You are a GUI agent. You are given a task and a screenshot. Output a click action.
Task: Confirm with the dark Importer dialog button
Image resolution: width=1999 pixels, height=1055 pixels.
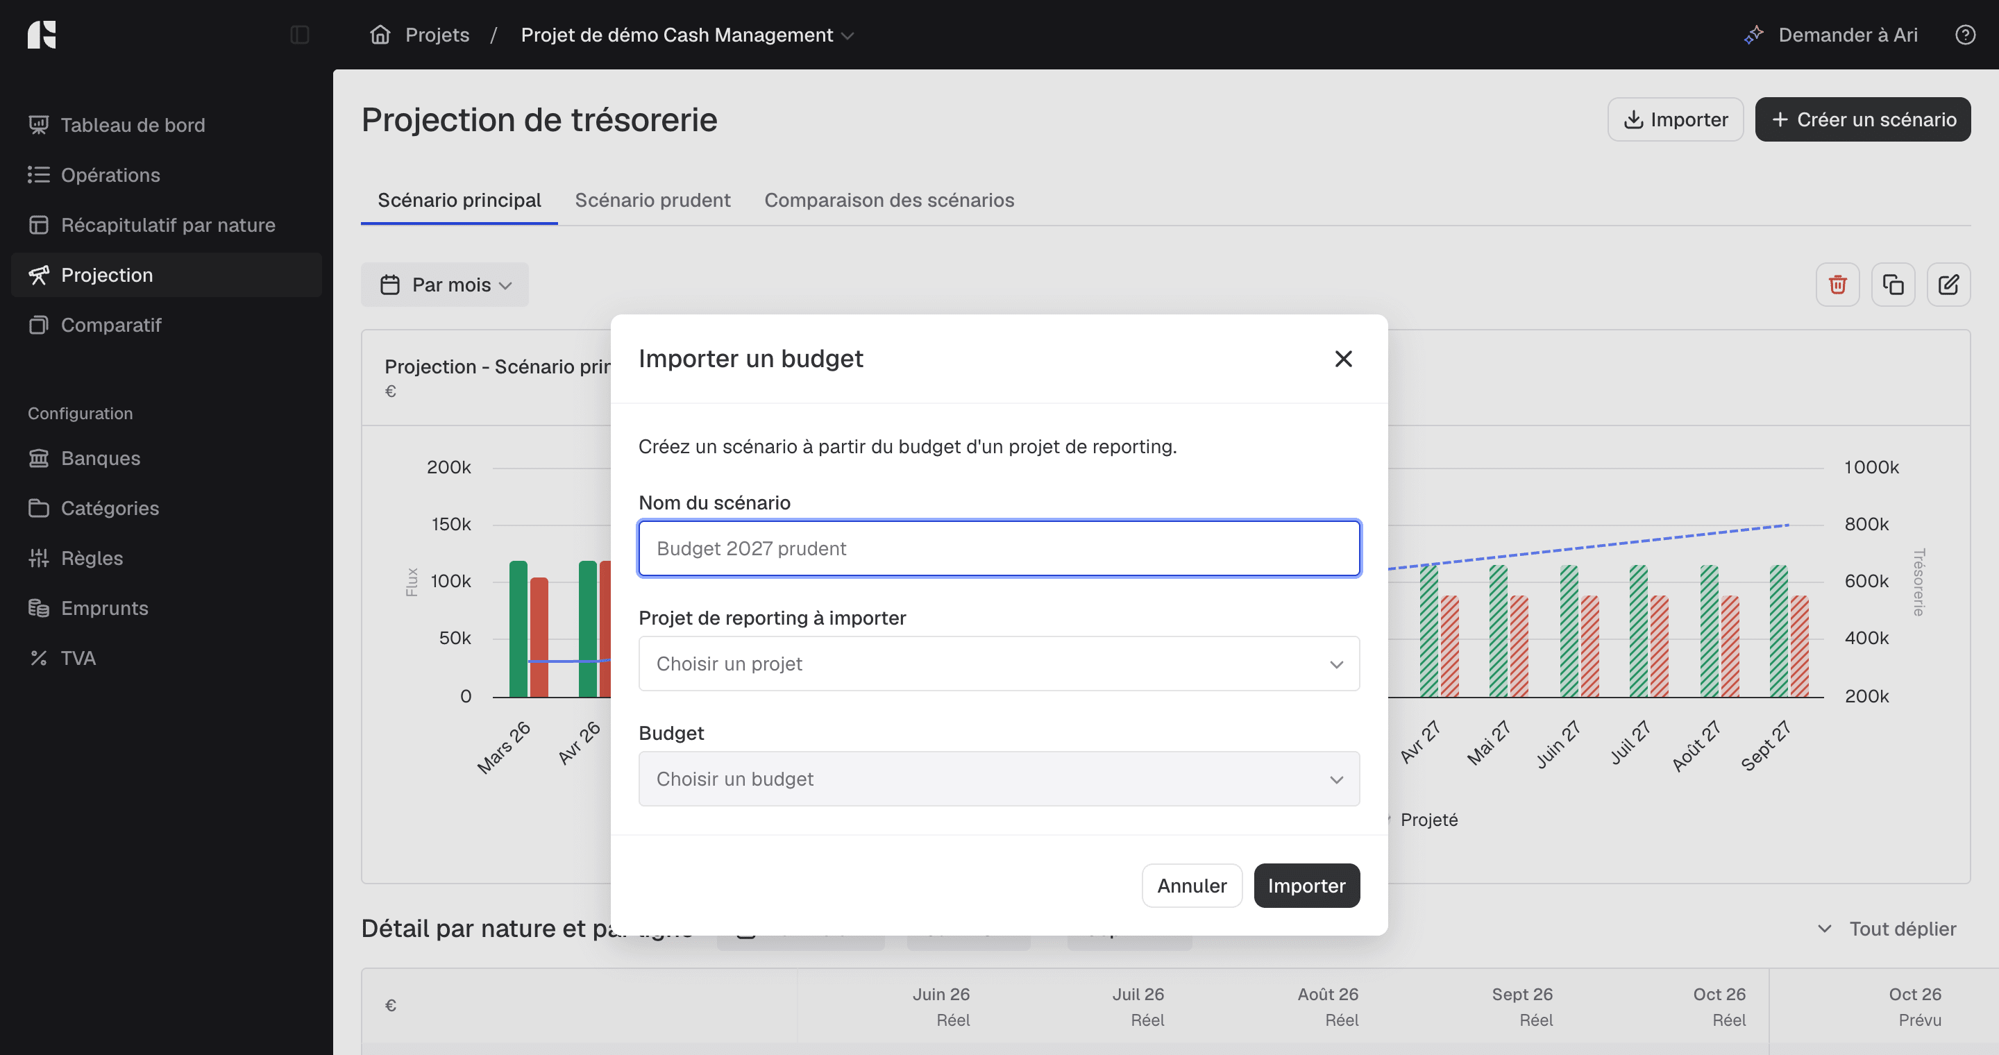[x=1306, y=886]
